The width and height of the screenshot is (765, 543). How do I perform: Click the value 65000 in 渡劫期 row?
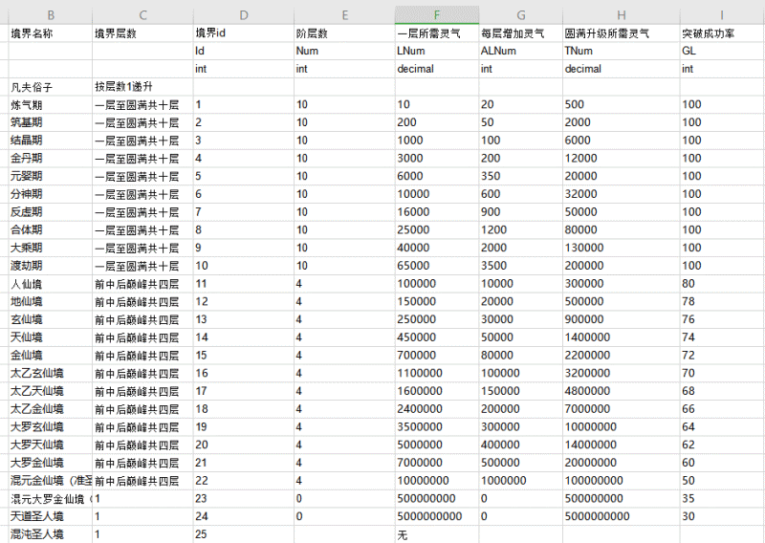[x=437, y=266]
